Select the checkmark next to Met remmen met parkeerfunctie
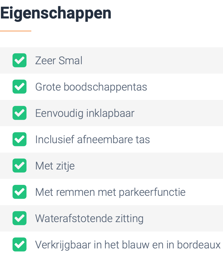The height and width of the screenshot is (260, 223). pos(19,192)
